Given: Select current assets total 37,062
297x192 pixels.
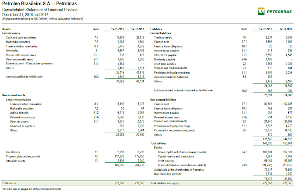Looking at the screenshot, I should tap(120, 81).
